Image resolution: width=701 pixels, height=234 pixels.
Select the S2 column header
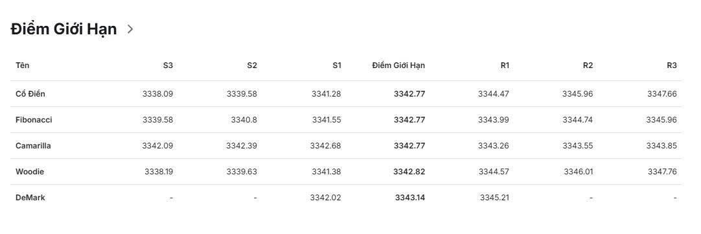[x=252, y=65]
